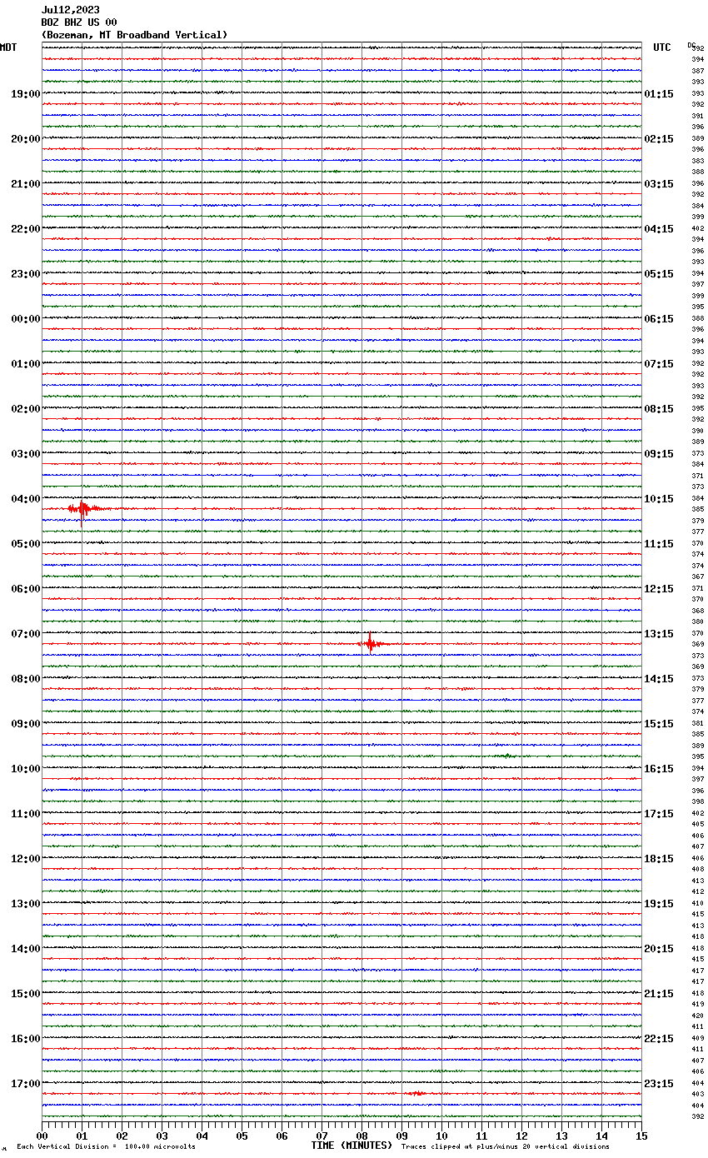708x1158 pixels.
Task: Click the MDT timezone label
Action: click(x=8, y=47)
